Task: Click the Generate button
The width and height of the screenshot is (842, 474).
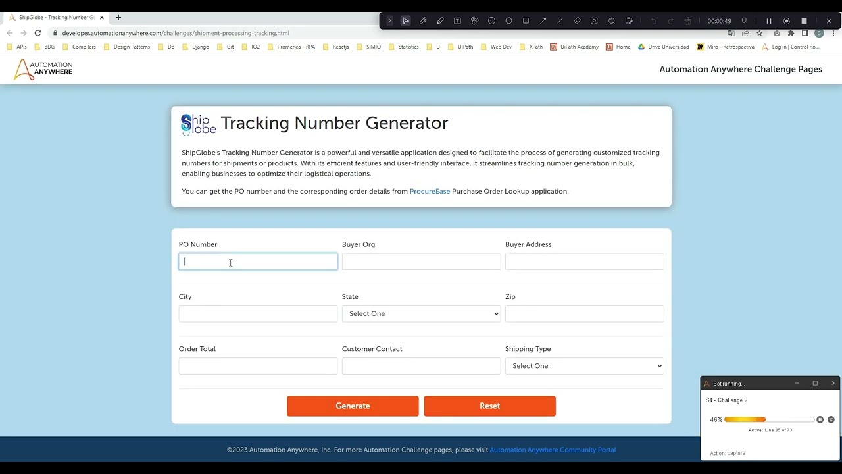Action: pyautogui.click(x=353, y=406)
